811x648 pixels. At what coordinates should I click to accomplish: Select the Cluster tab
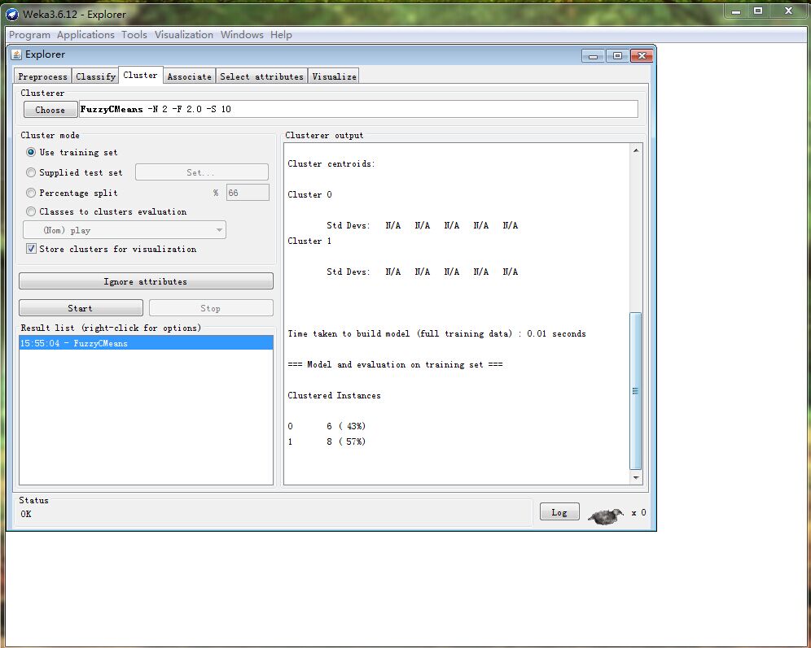click(140, 76)
